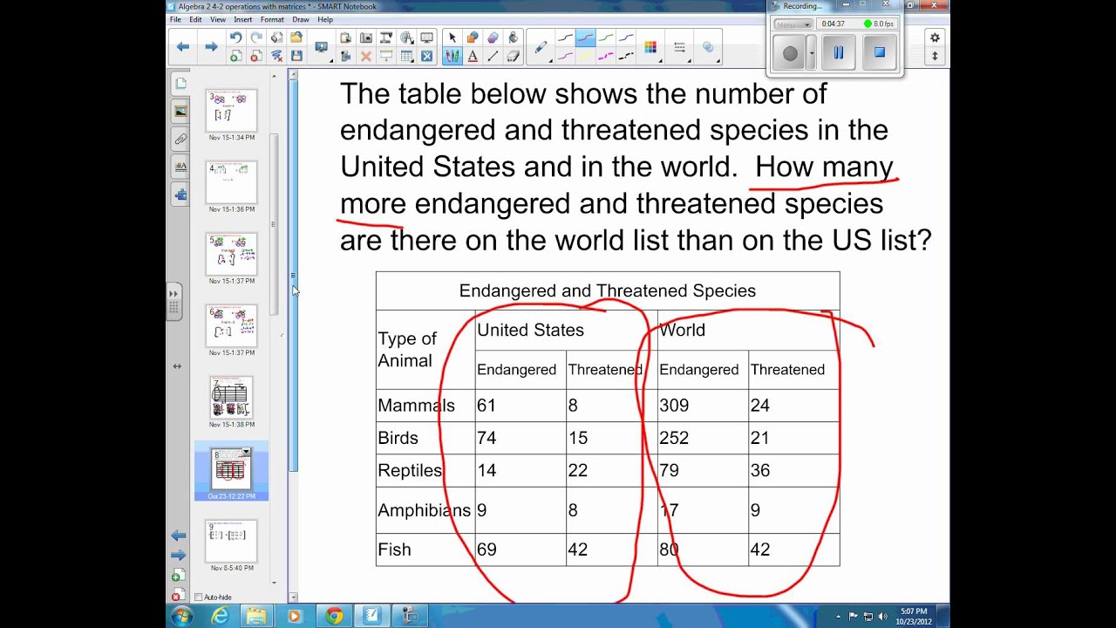Open page thumbnail dated Nov 15-1:38 PM
The height and width of the screenshot is (628, 1116).
coord(231,398)
